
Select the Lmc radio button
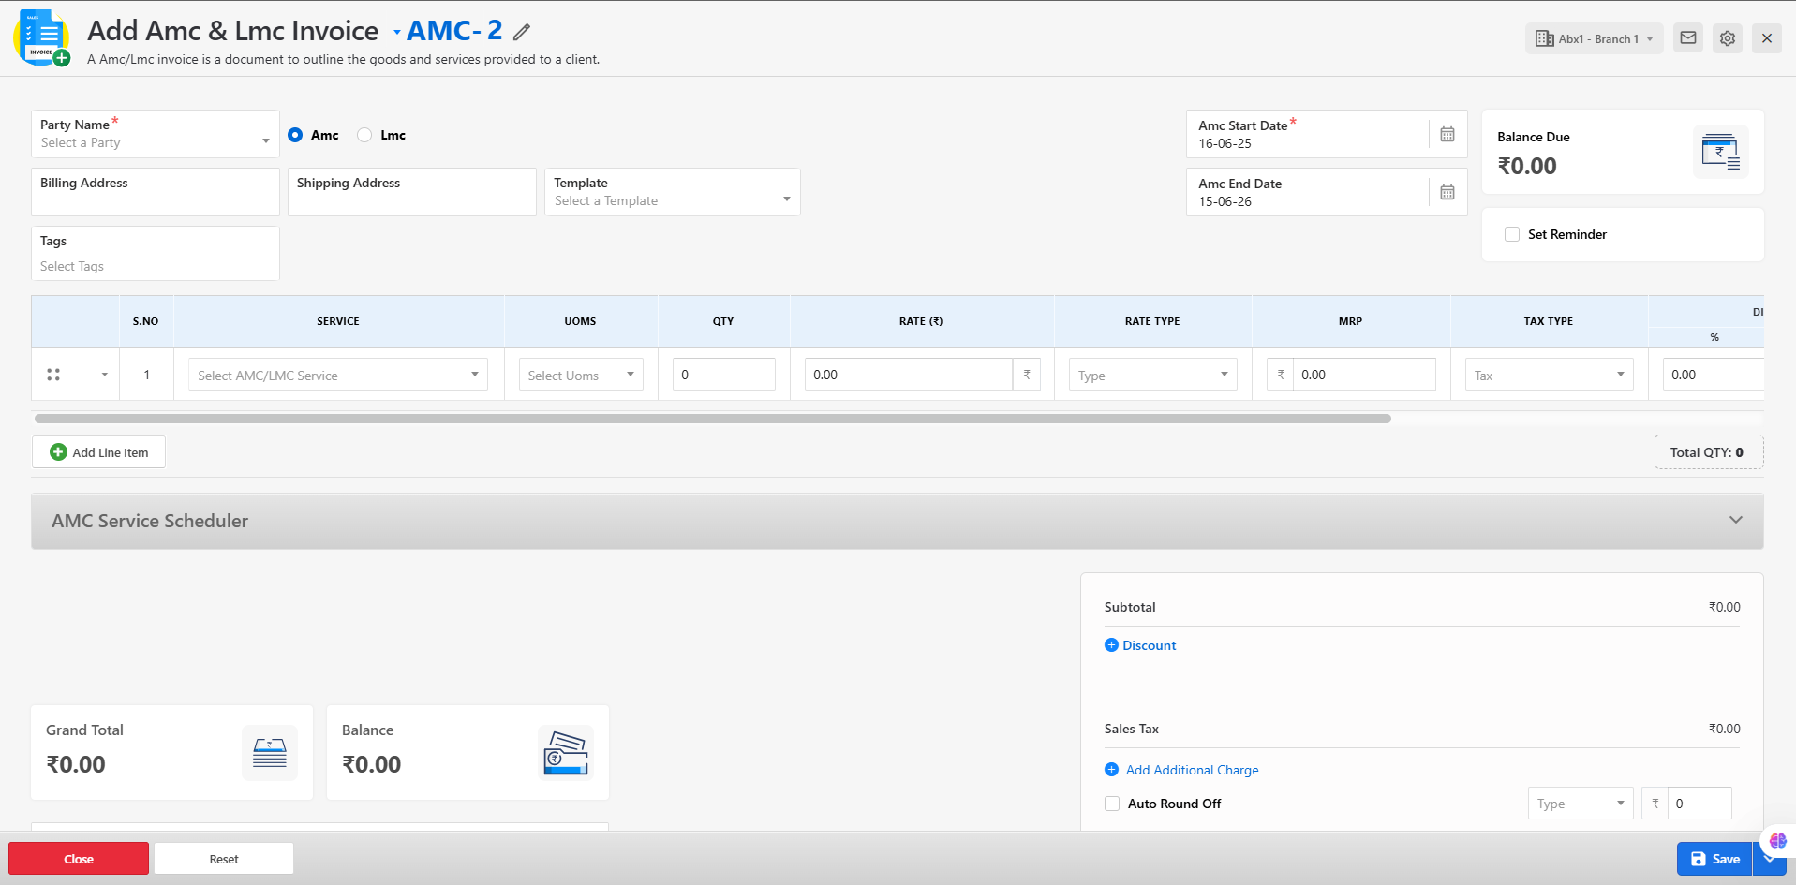tap(364, 135)
